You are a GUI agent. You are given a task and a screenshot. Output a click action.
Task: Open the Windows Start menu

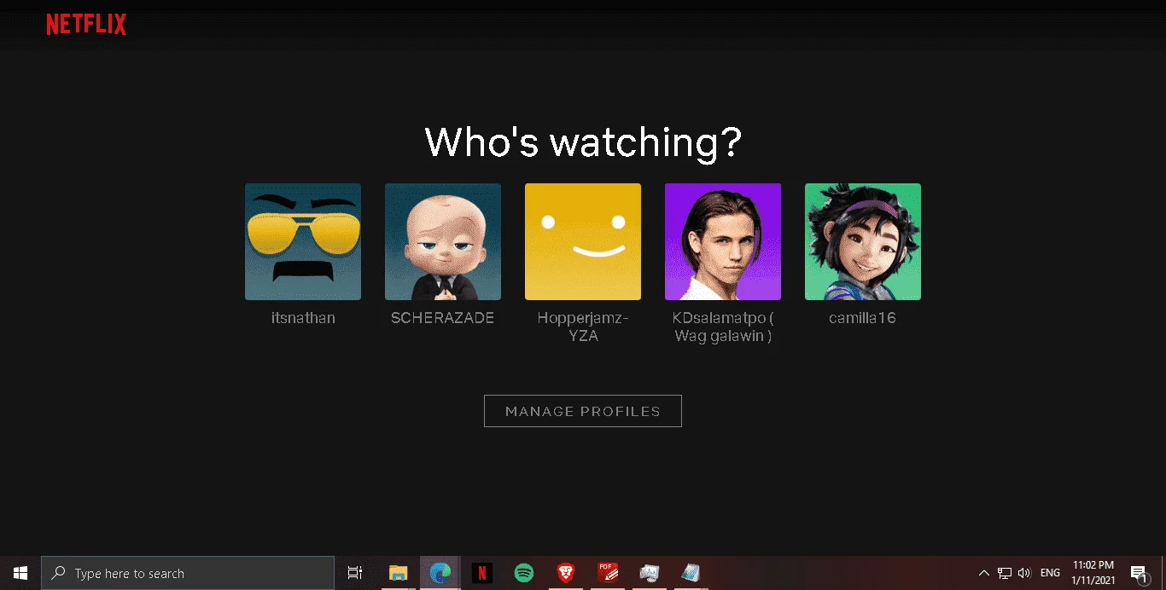point(20,573)
